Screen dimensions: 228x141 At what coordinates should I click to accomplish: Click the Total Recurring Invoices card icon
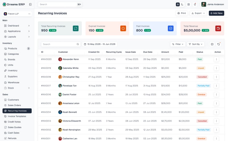(x=76, y=28)
